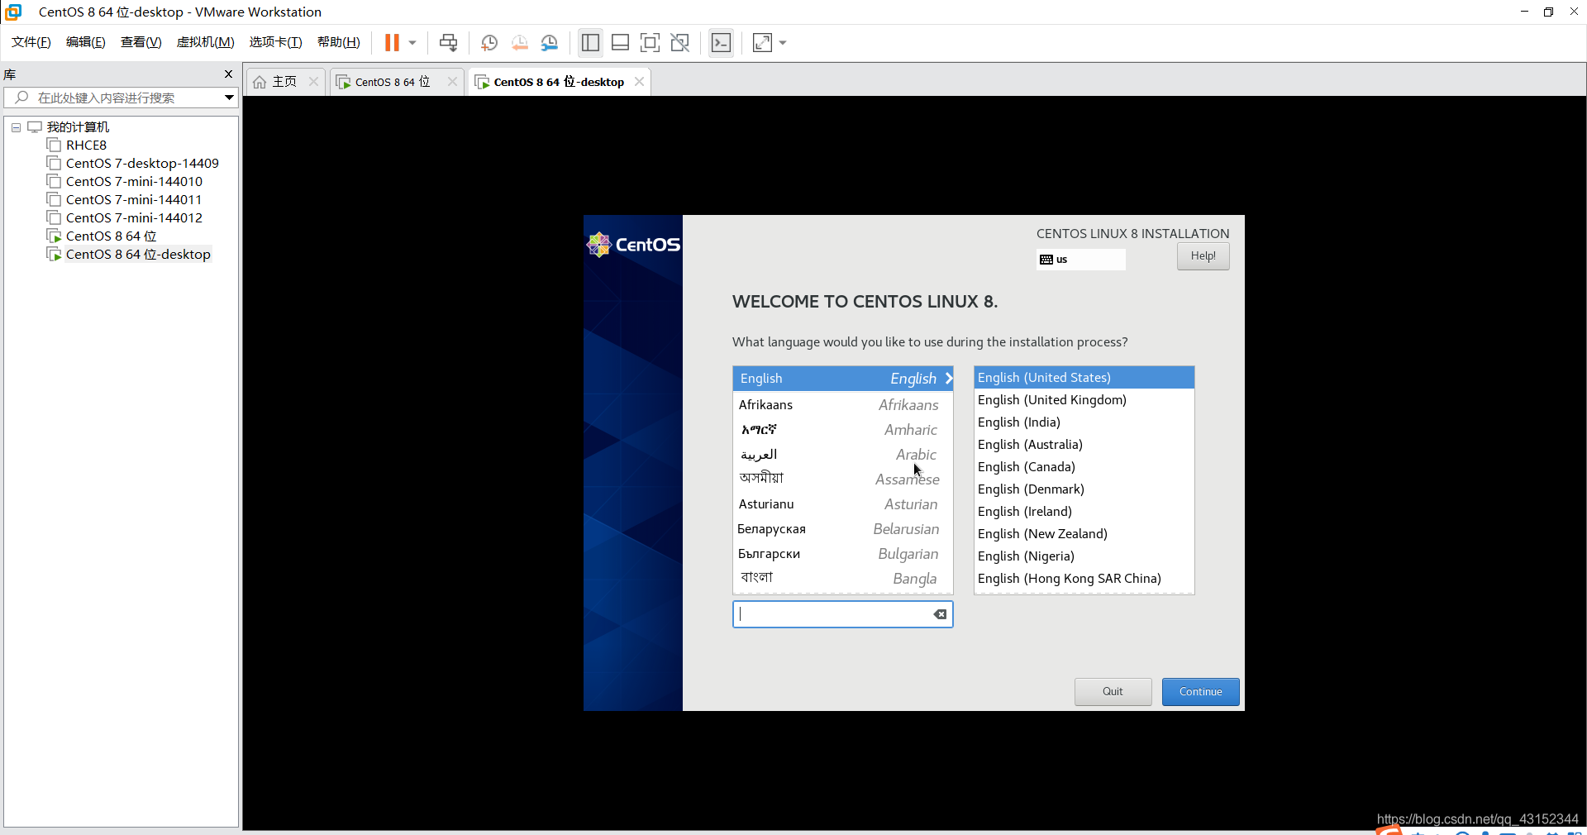Open the snapshot manager icon
This screenshot has width=1587, height=835.
(x=550, y=42)
